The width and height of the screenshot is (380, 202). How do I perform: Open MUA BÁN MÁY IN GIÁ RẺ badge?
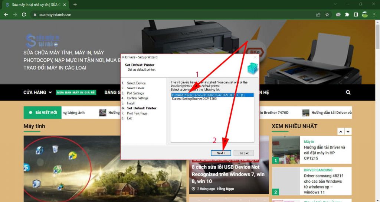tap(76, 92)
